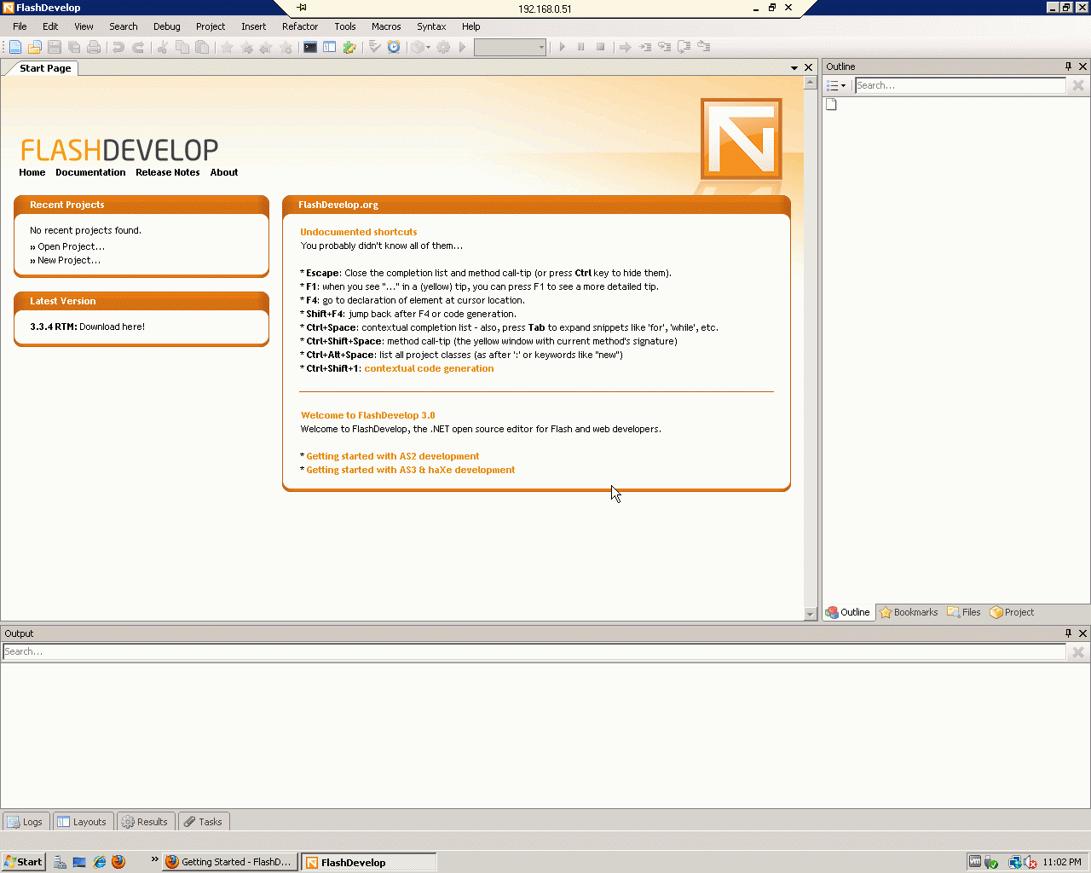1091x873 pixels.
Task: Click the Start Page scroll down arrow
Action: 811,614
